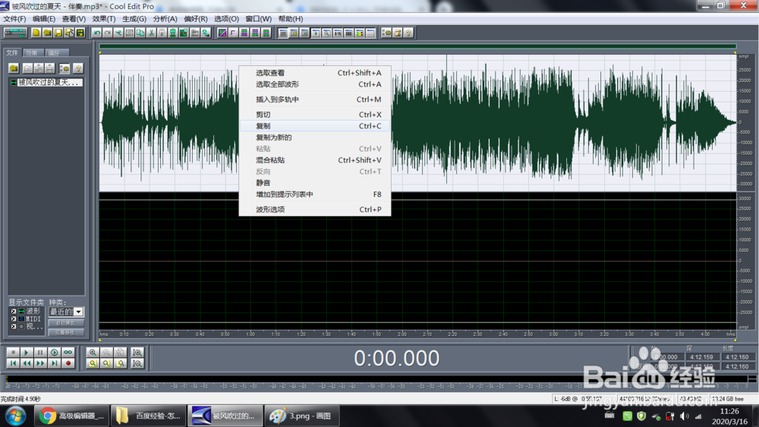Click the help icon in the file panel

click(78, 68)
